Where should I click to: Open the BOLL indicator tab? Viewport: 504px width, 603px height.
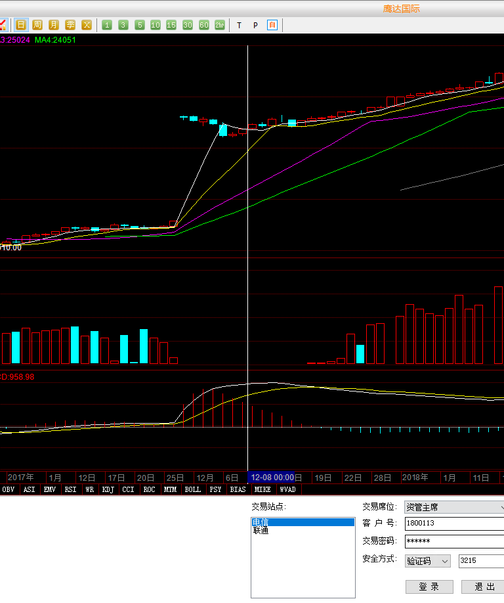pyautogui.click(x=192, y=489)
